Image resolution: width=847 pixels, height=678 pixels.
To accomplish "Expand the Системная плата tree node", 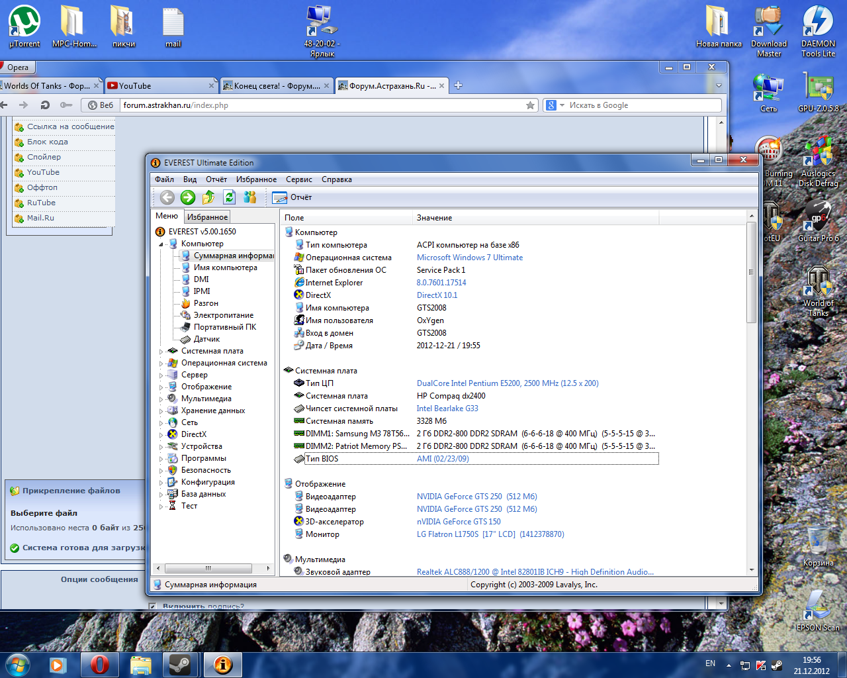I will [161, 352].
